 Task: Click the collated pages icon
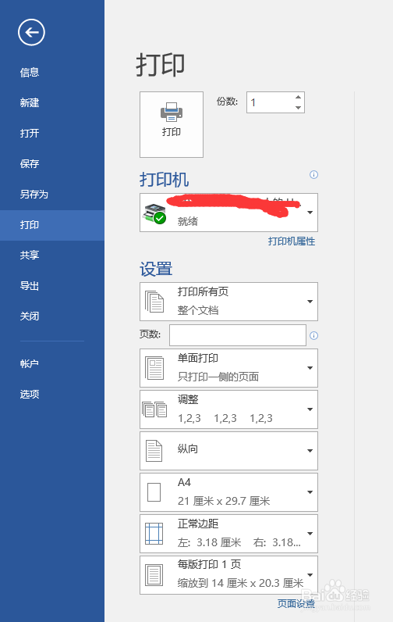tap(154, 409)
